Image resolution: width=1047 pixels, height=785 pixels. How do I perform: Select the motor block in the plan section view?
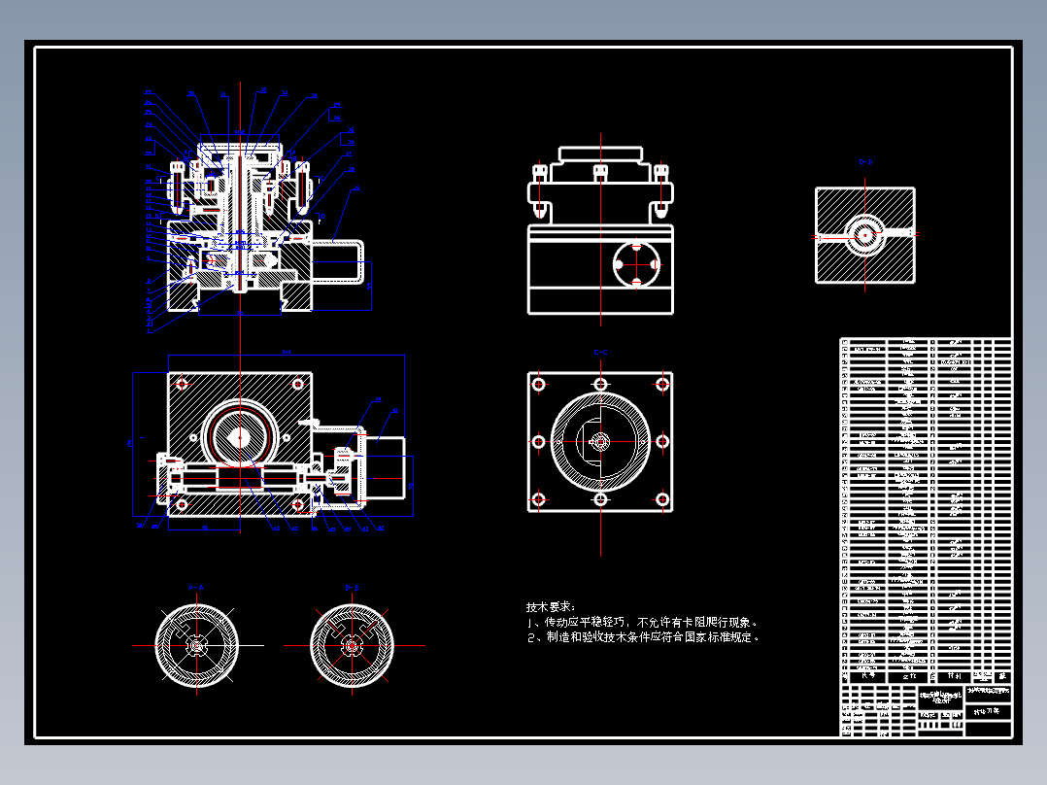point(384,467)
